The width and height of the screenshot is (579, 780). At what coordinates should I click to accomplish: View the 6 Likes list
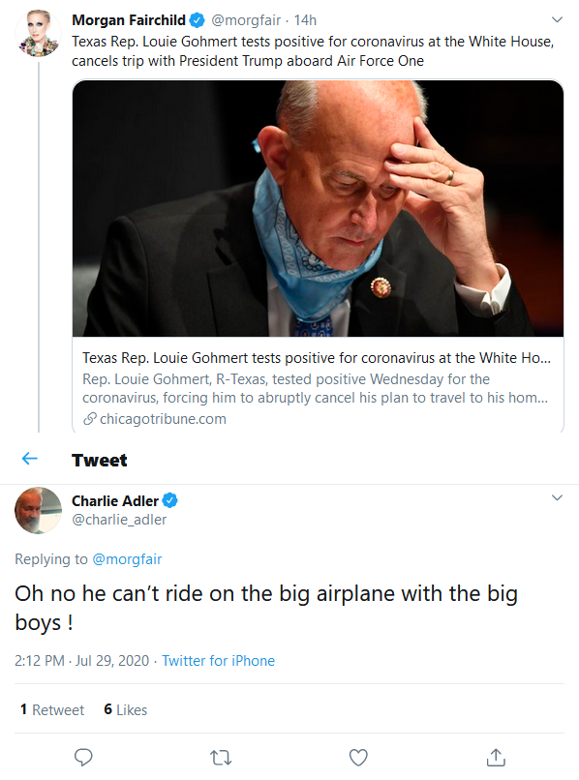click(x=126, y=710)
